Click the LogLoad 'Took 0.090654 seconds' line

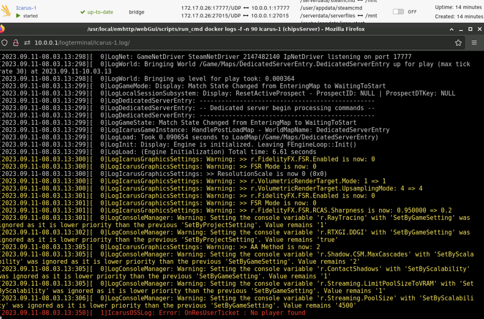pyautogui.click(x=189, y=137)
